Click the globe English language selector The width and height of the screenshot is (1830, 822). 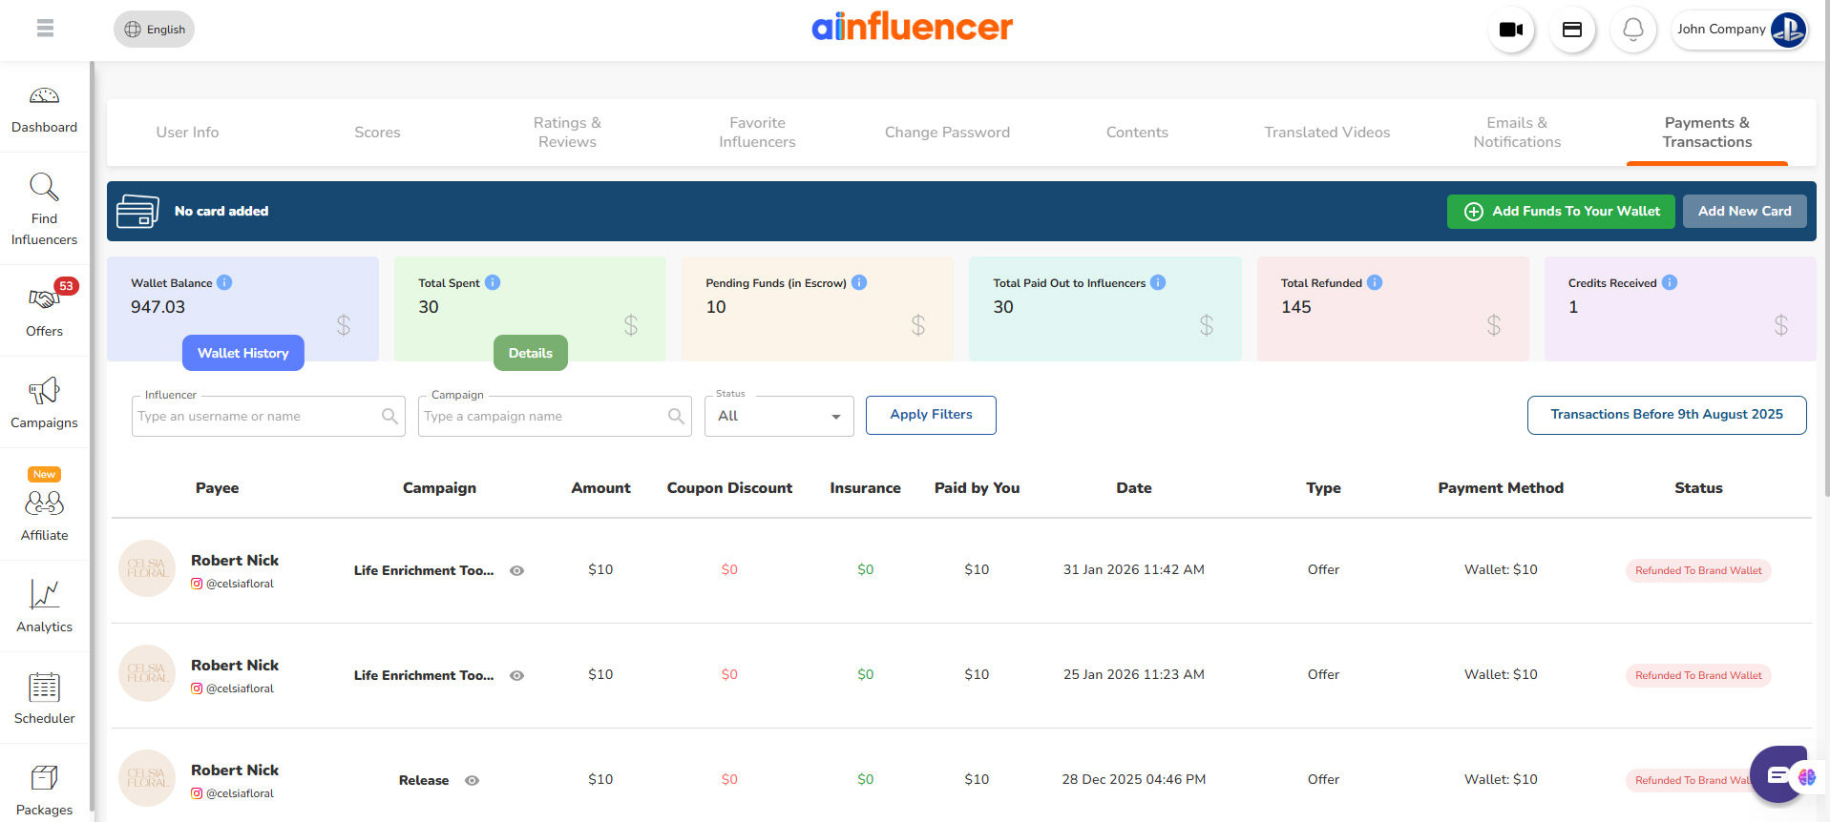(x=154, y=30)
